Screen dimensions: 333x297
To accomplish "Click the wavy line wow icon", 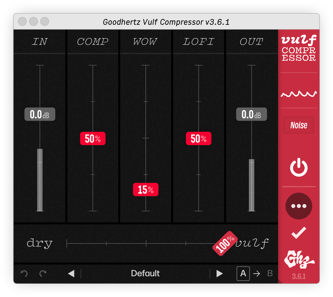I will tap(298, 94).
